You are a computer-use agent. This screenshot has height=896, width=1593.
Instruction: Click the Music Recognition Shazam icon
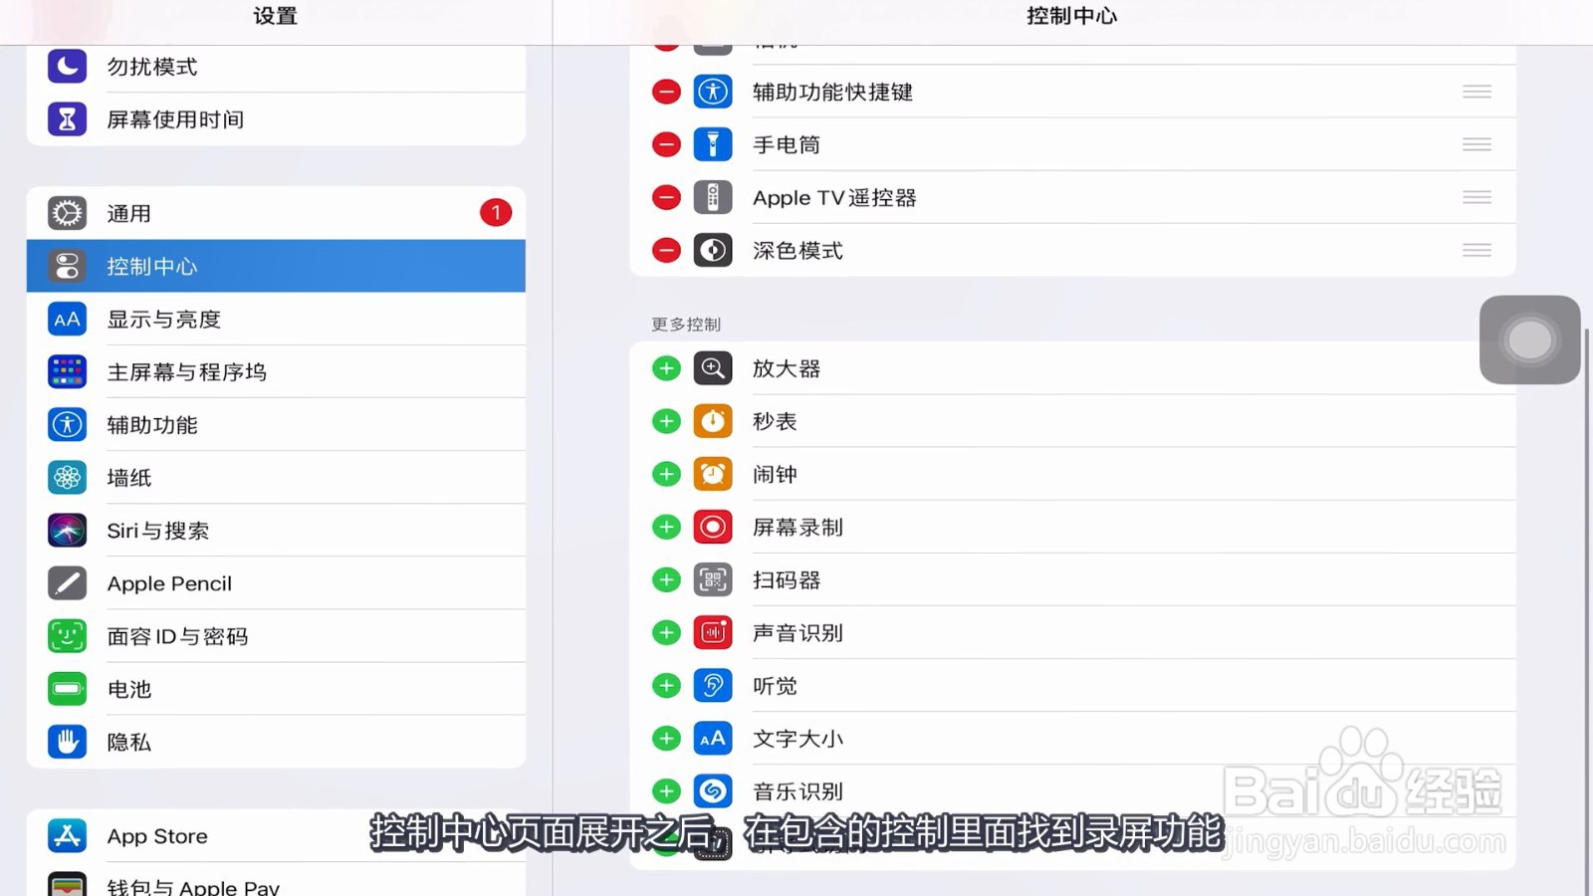tap(713, 790)
